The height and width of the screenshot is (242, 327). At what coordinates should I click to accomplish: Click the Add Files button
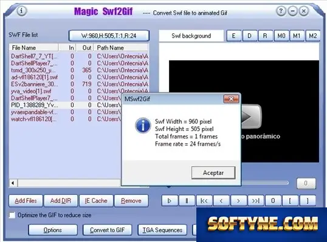(x=26, y=201)
